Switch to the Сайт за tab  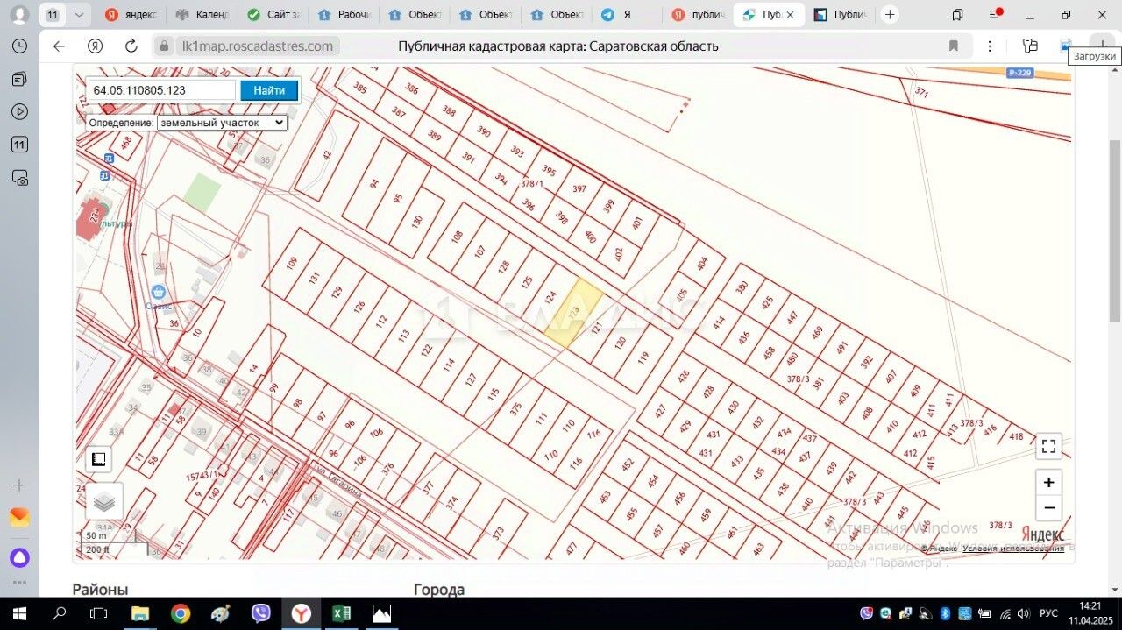click(273, 15)
